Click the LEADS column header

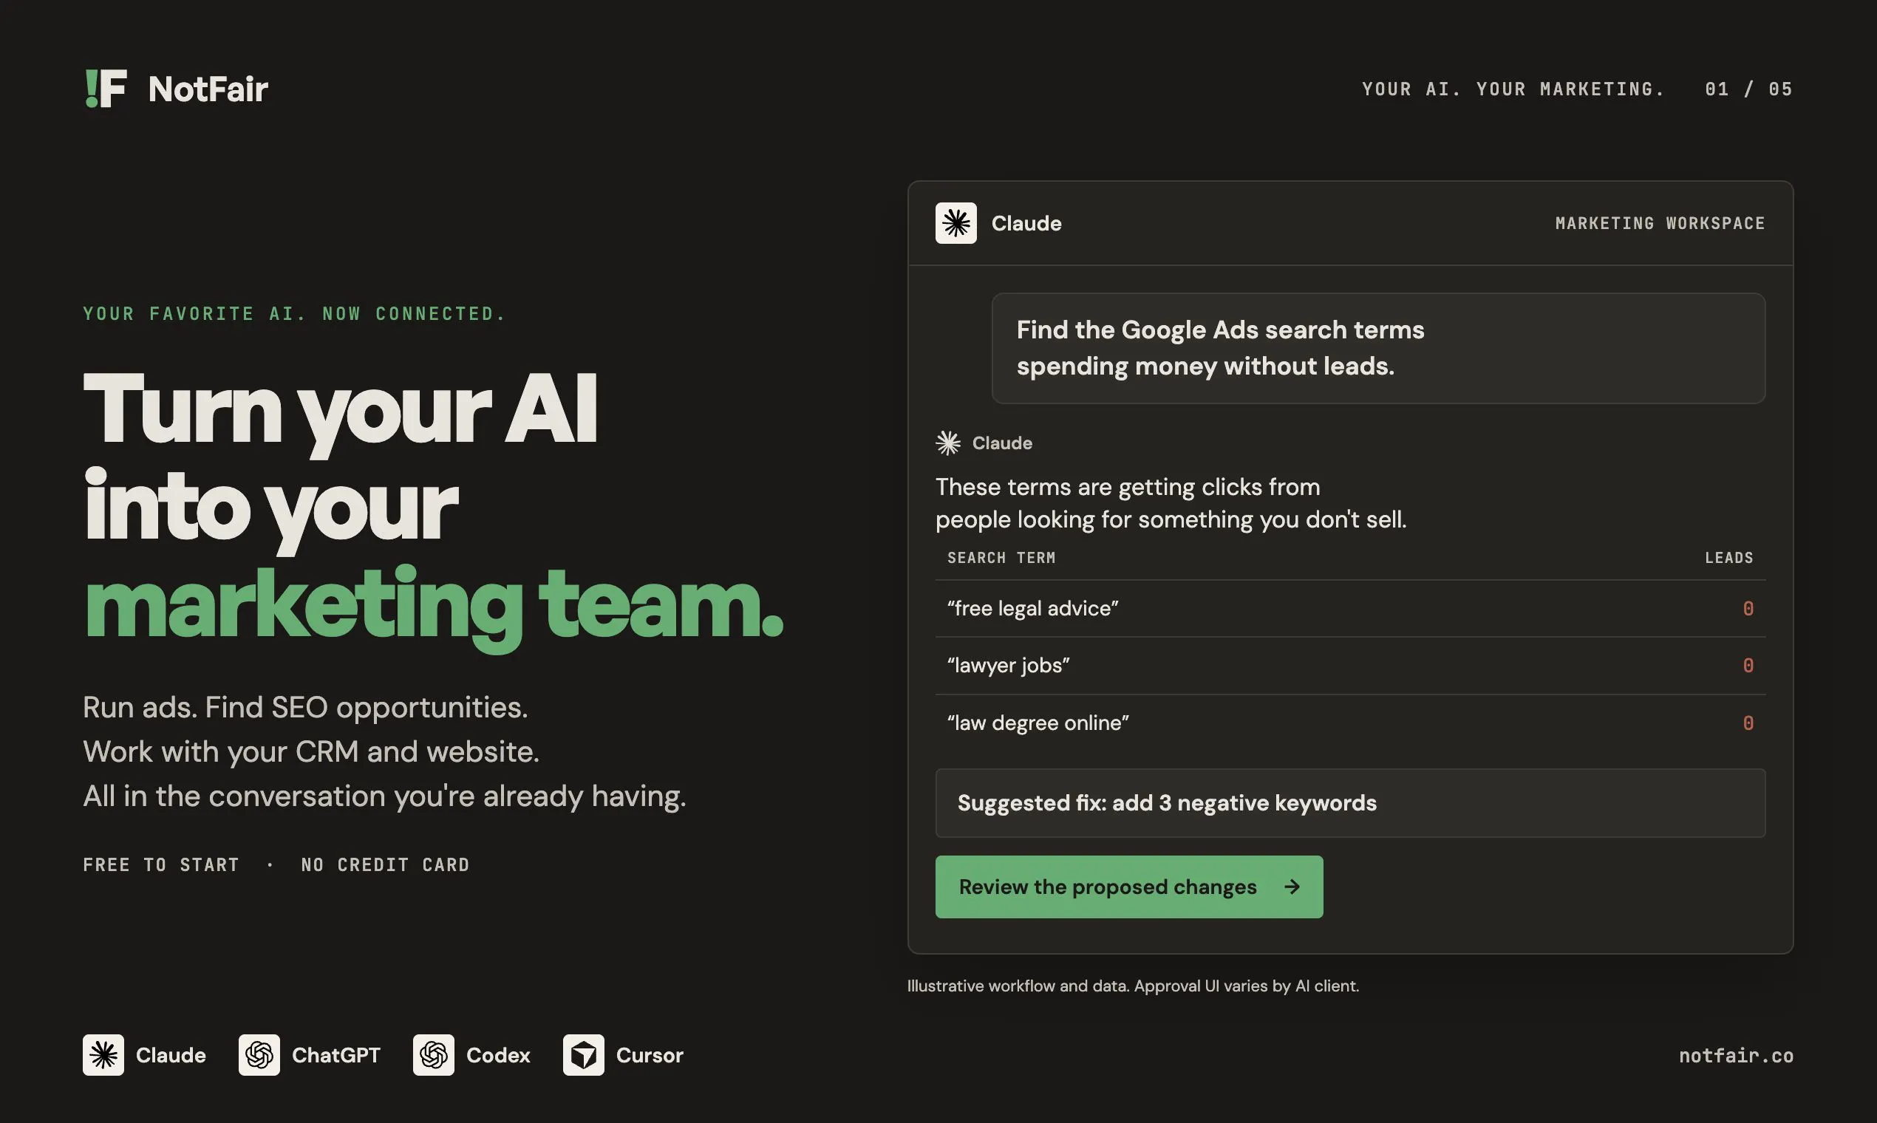tap(1729, 558)
